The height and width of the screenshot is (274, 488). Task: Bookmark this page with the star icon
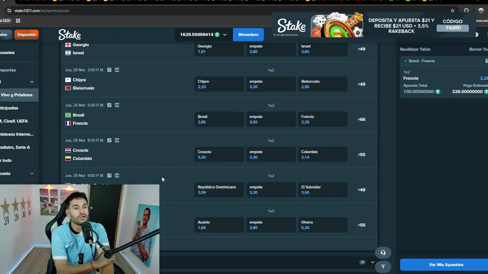point(453,11)
